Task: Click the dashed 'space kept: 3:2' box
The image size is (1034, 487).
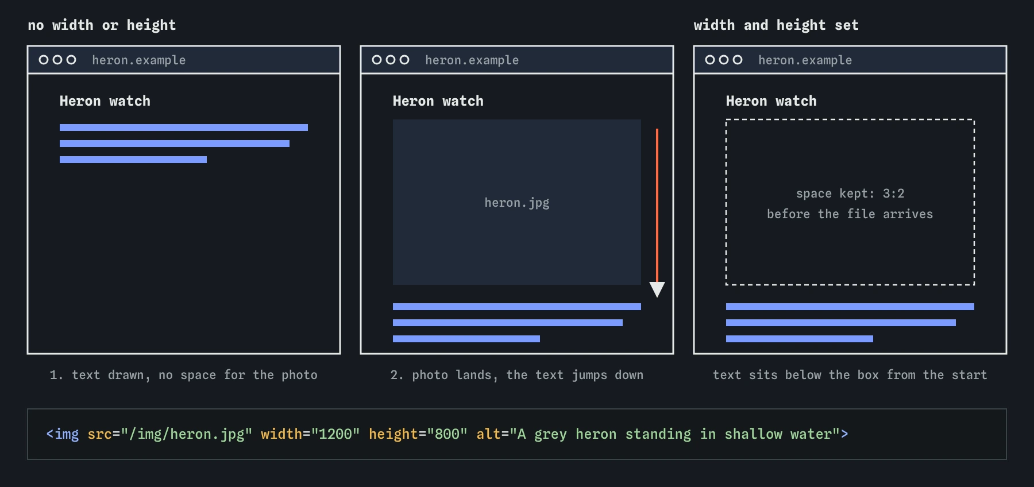Action: 850,202
